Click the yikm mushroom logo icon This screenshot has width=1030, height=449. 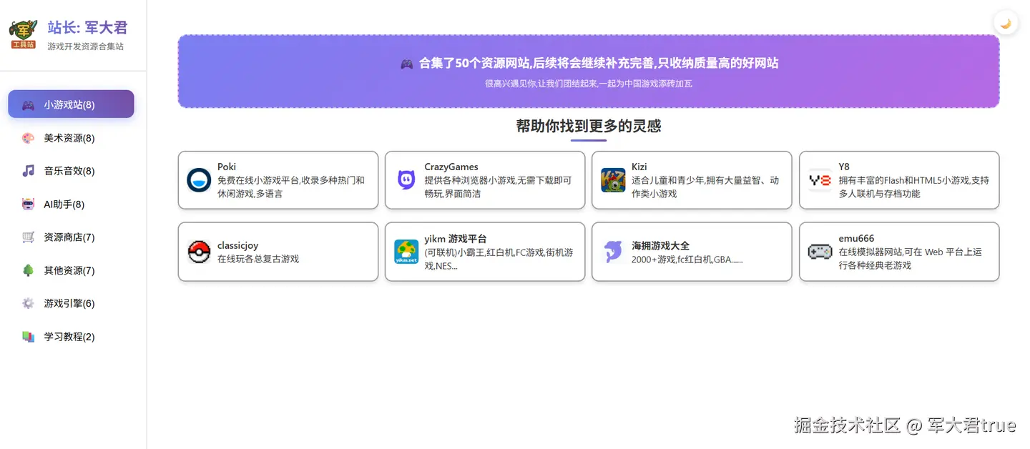[x=406, y=252]
